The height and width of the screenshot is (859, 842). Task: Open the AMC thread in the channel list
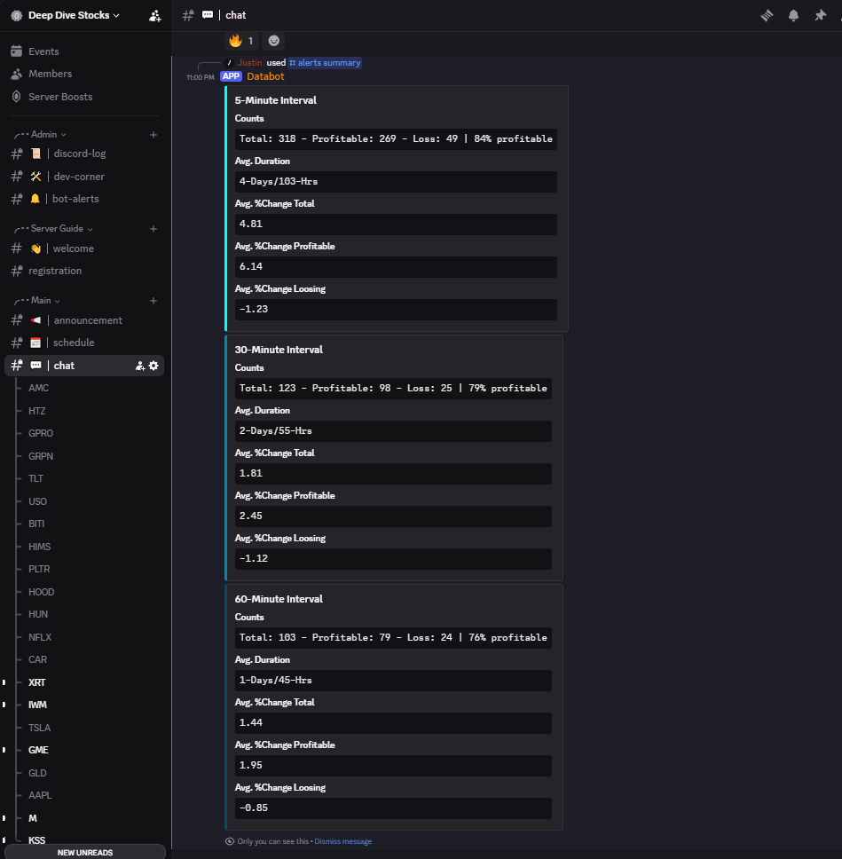(38, 388)
